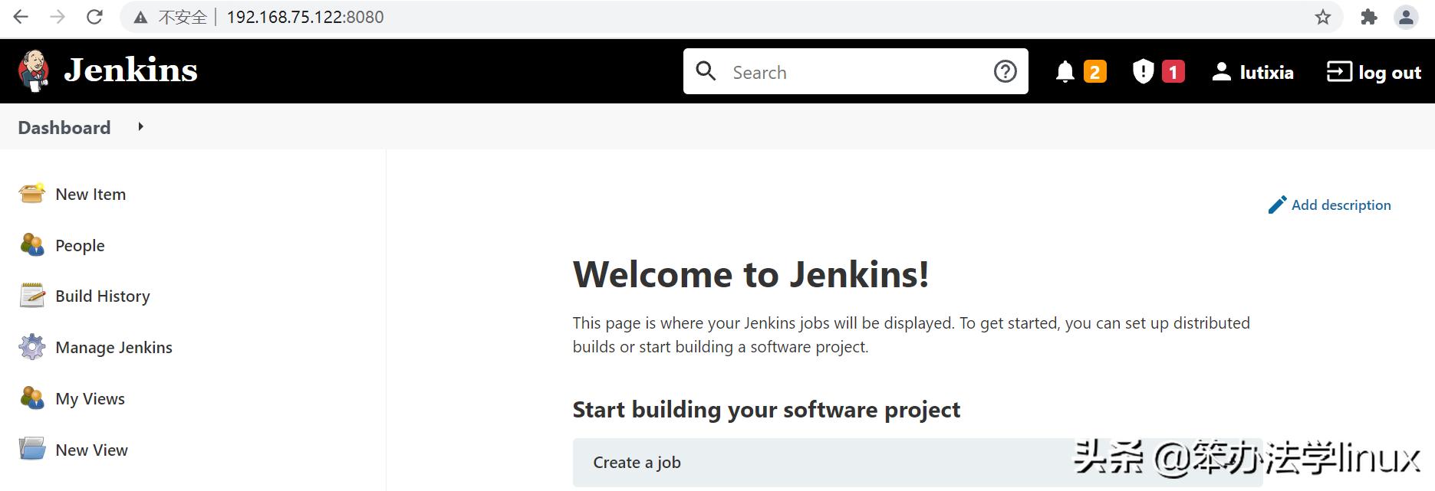Click the user profile person icon
The width and height of the screenshot is (1435, 491).
pyautogui.click(x=1221, y=72)
